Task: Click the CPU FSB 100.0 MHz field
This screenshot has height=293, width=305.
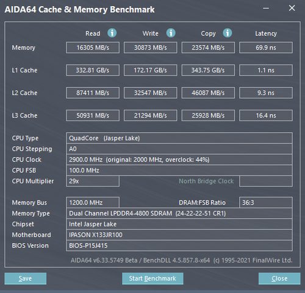Action: (179, 171)
